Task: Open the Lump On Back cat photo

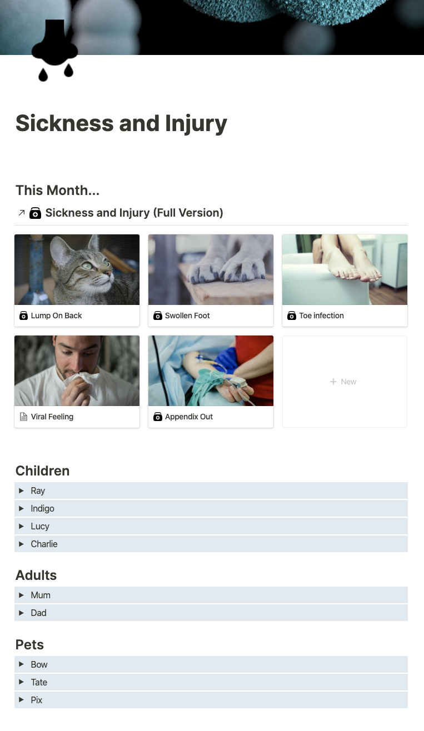Action: coord(77,269)
